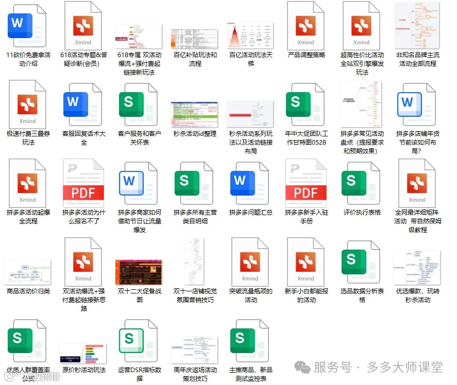Open the 拼多多问题汇总 Word document icon

click(x=250, y=183)
